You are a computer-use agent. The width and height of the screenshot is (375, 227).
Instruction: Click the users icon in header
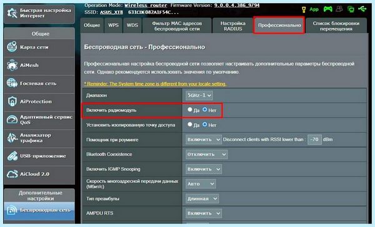(x=339, y=9)
